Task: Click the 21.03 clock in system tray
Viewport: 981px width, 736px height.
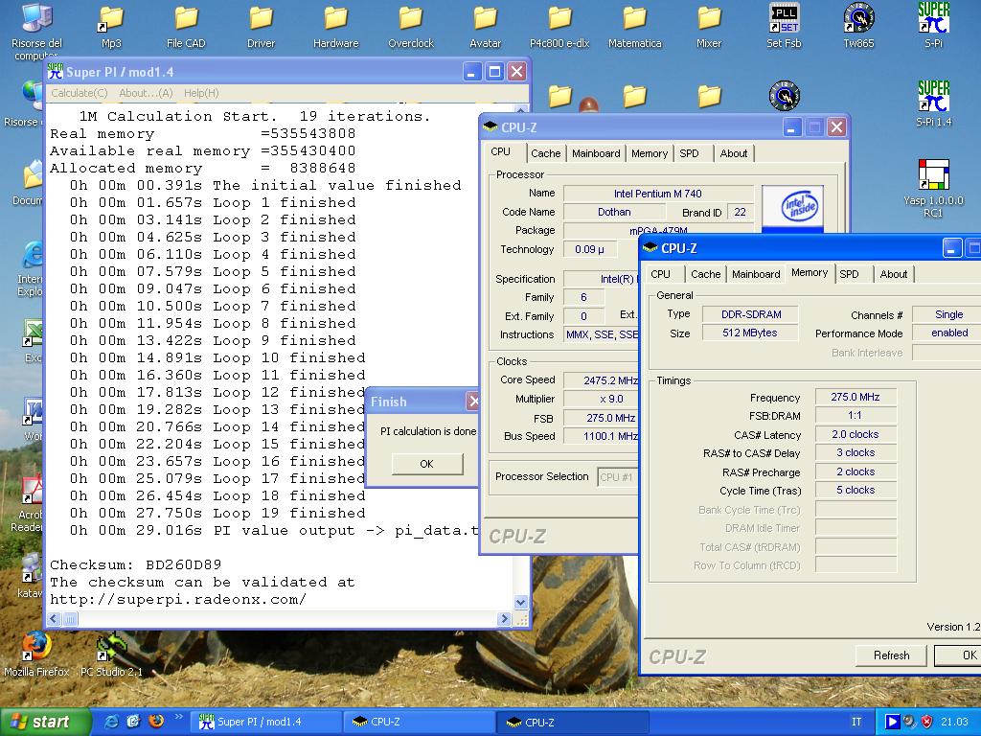Action: pos(954,722)
